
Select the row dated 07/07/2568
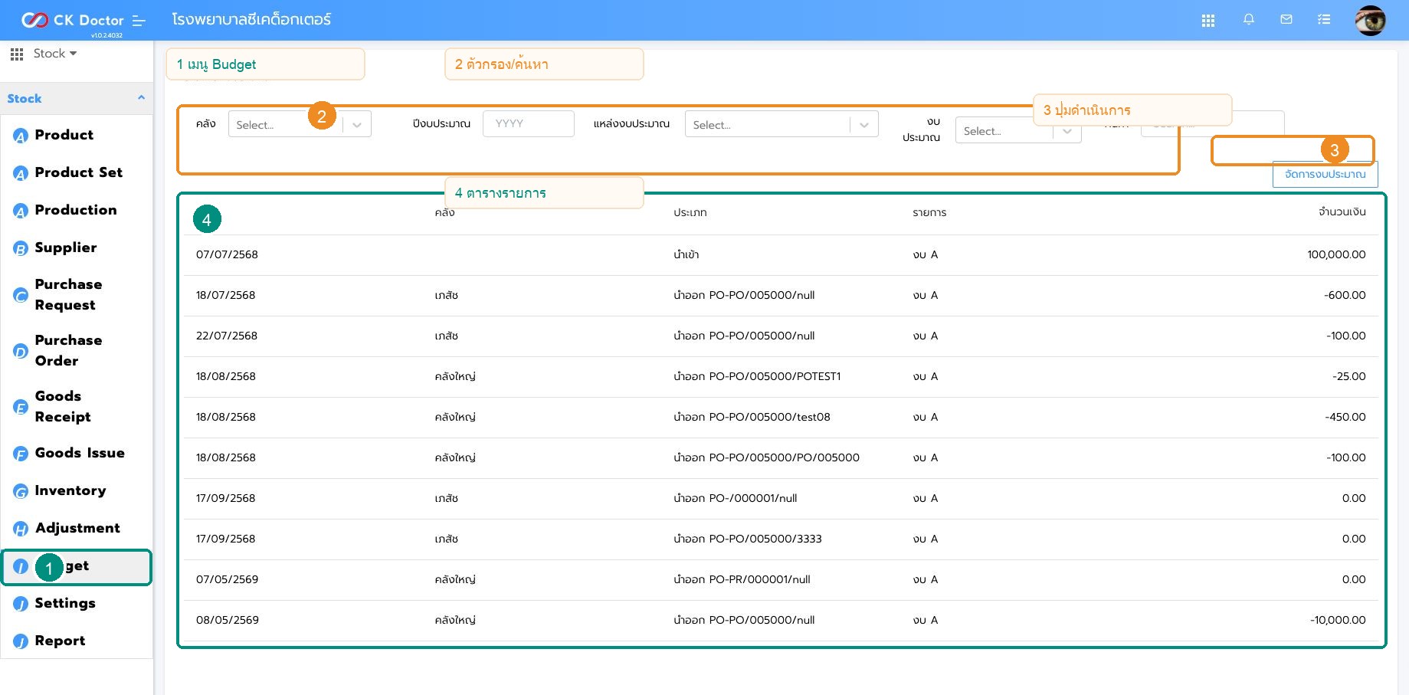[781, 255]
